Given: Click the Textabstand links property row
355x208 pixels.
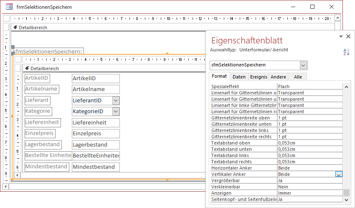Looking at the screenshot, I should (276, 155).
